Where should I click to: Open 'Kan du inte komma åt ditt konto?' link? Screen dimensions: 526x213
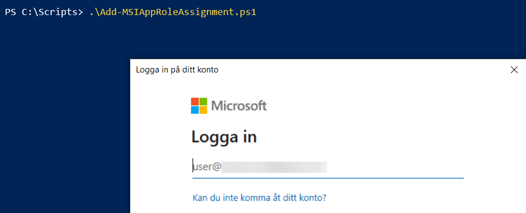[259, 197]
